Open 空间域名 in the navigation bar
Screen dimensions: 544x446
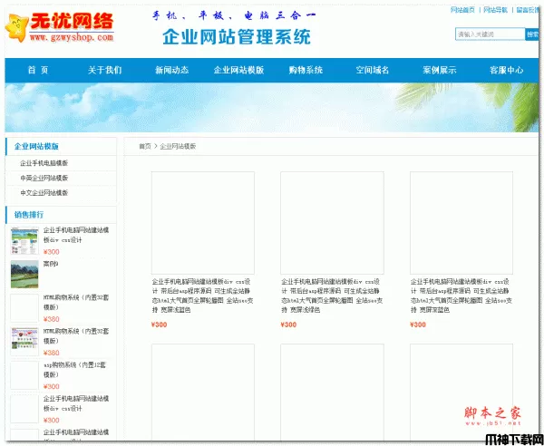373,71
